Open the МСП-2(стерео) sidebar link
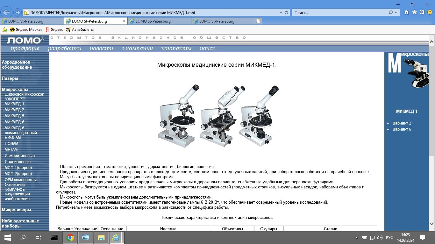Screen dimensions: 435x244 pos(18,174)
